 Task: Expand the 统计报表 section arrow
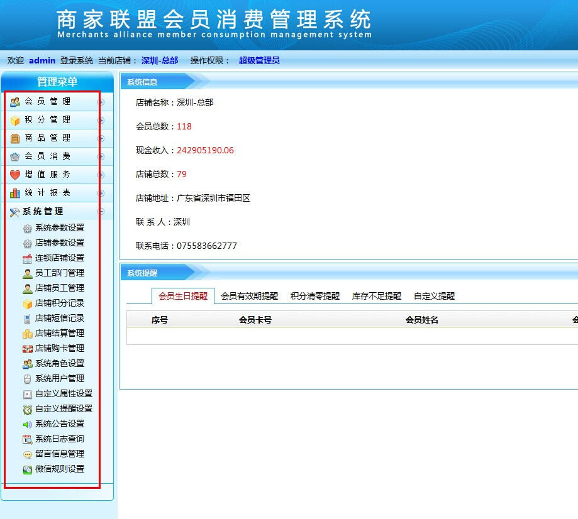click(101, 193)
